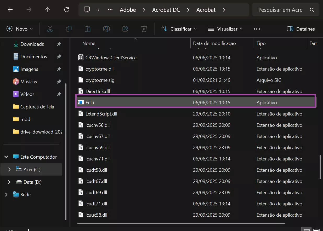This screenshot has width=323, height=231.
Task: Select the Eula application file
Action: pyautogui.click(x=90, y=103)
